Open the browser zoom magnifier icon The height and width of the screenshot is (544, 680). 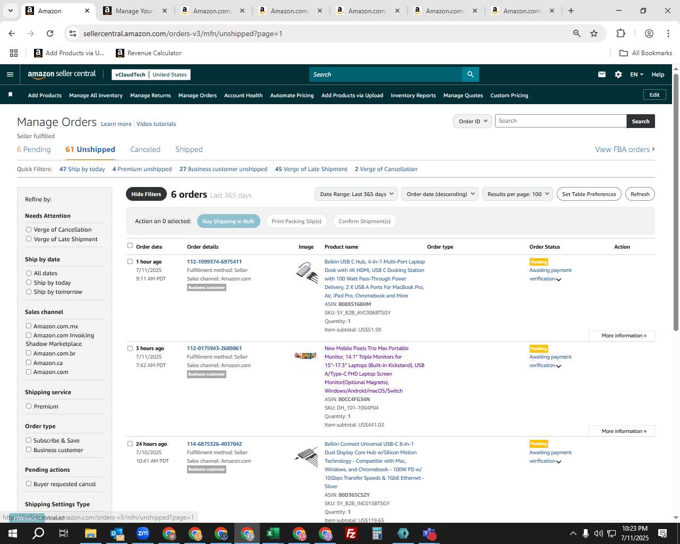point(576,33)
